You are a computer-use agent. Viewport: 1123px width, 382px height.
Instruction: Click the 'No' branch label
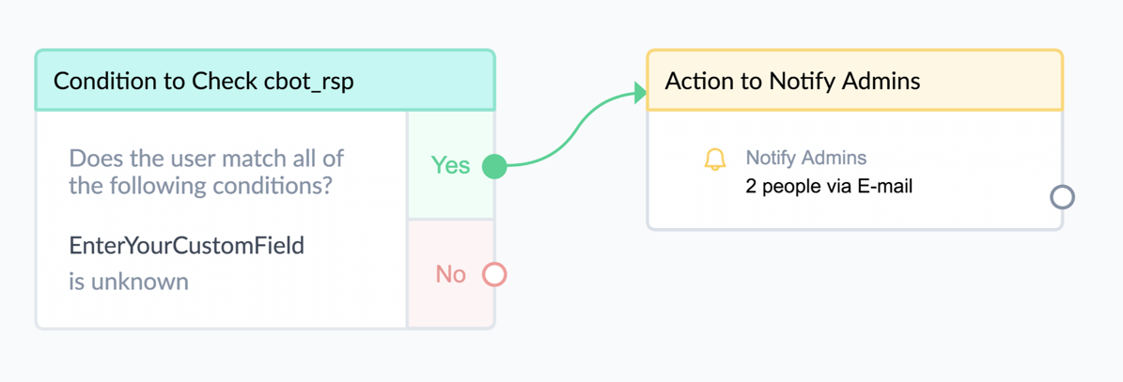(450, 274)
